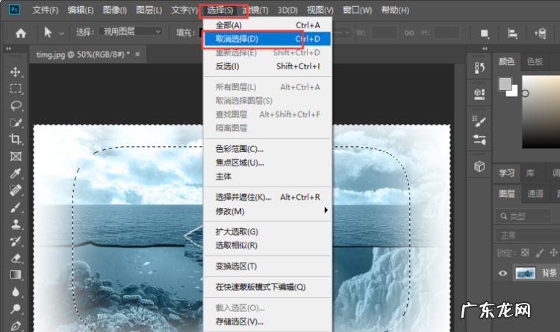
Task: Open the 图像(I) menu
Action: click(115, 10)
